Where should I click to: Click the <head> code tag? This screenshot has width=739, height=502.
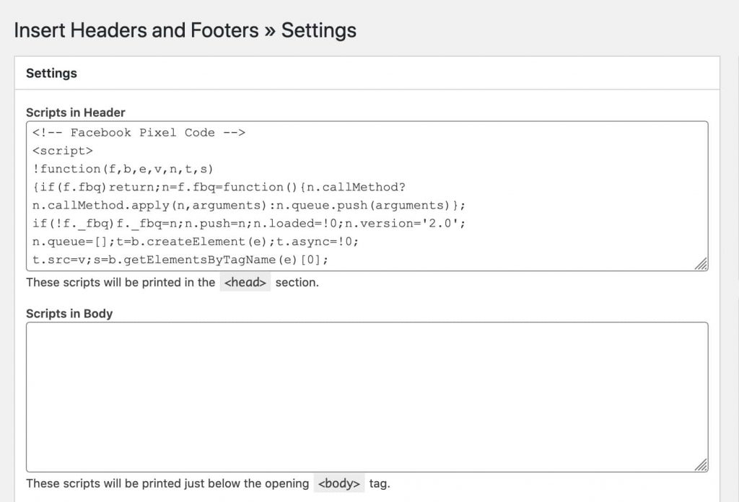tap(245, 283)
